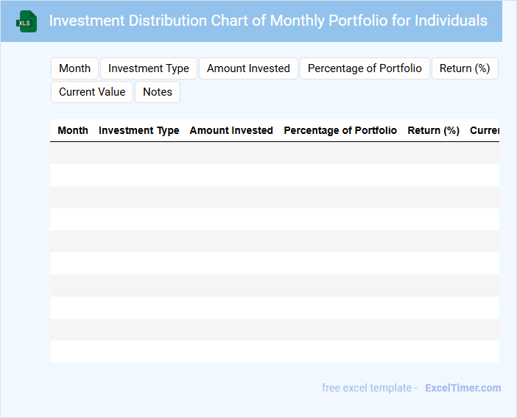Click the page title heading text

tap(268, 21)
